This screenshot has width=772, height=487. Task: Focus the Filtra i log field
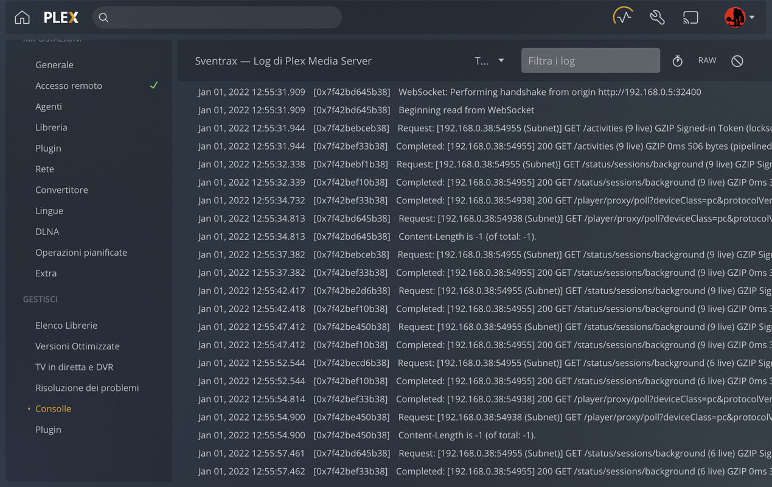pos(591,61)
